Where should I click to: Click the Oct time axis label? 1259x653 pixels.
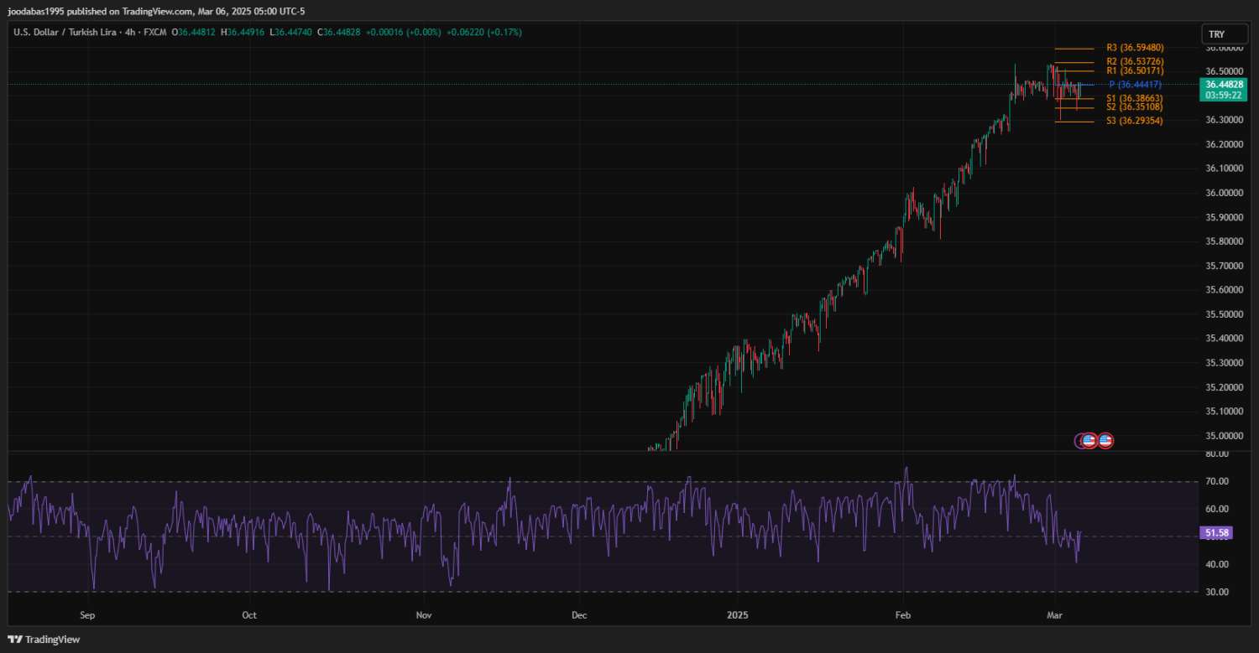point(249,615)
